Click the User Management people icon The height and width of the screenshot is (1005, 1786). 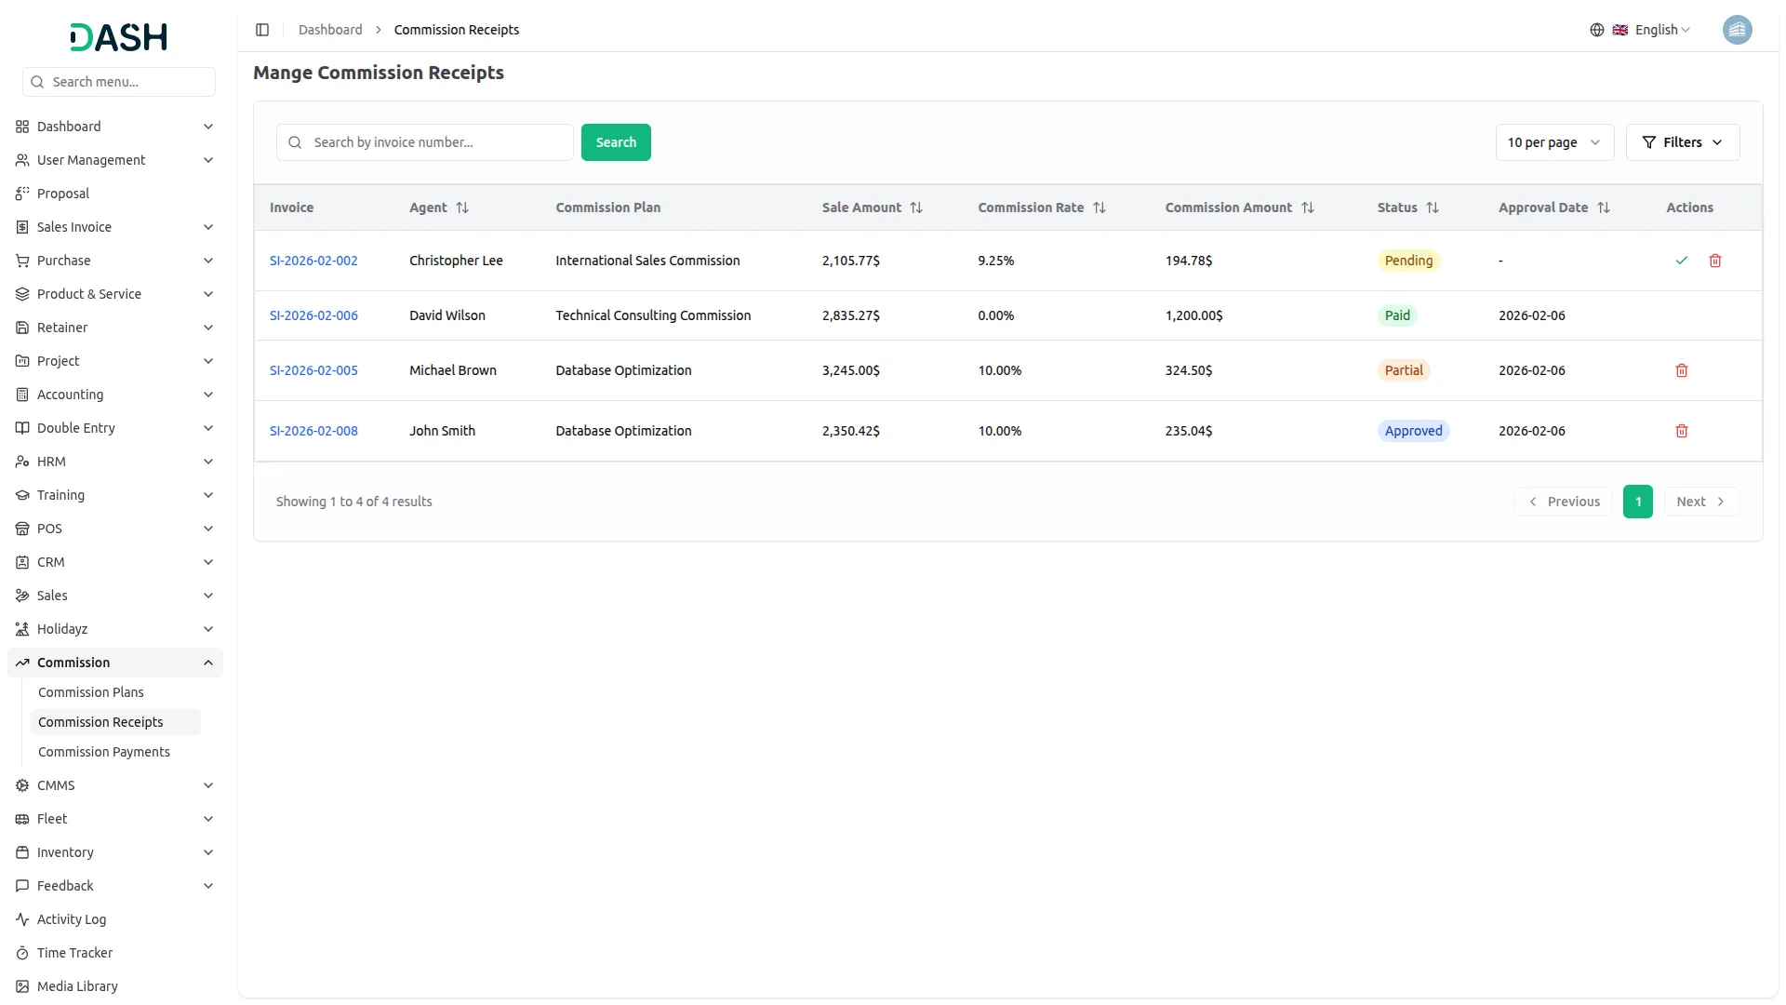click(x=22, y=160)
